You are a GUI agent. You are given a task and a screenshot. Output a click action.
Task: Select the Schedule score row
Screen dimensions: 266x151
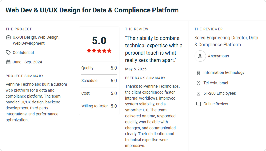(99, 81)
